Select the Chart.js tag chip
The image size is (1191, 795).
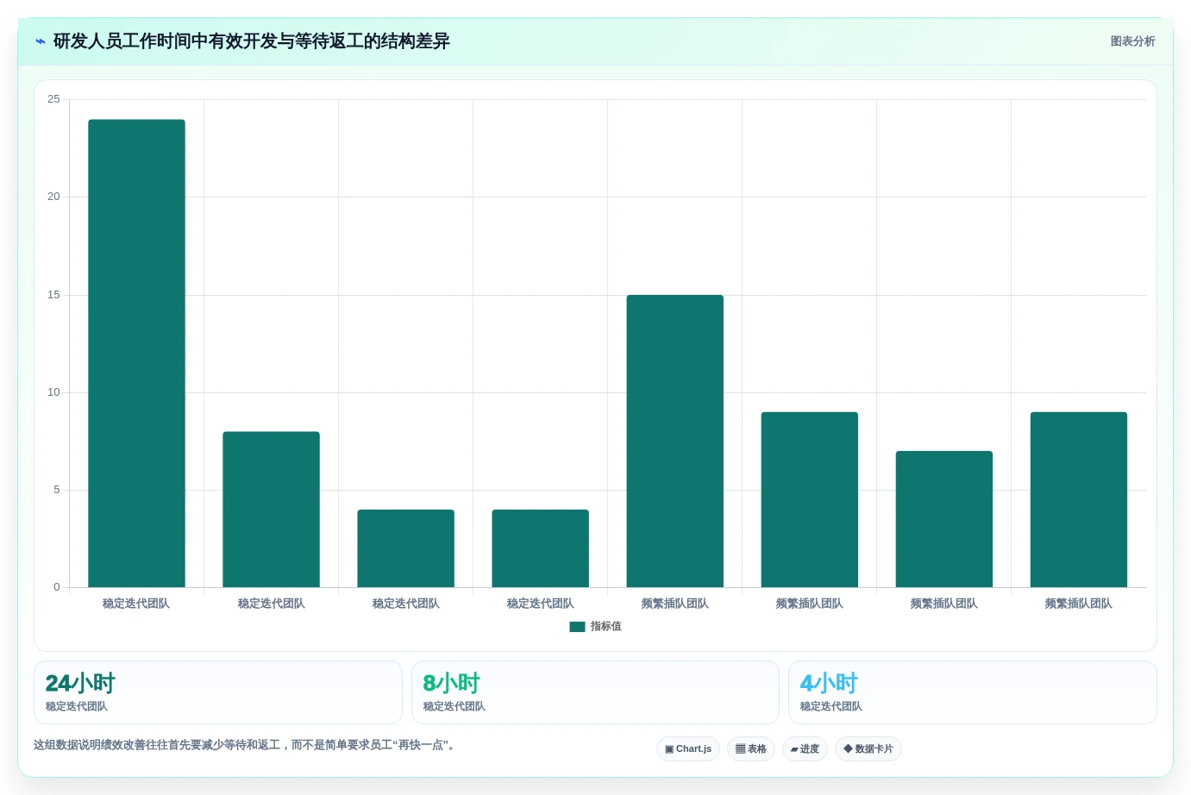(688, 749)
